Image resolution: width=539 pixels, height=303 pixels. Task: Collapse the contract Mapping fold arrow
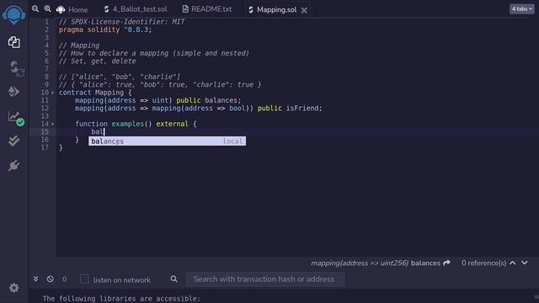pyautogui.click(x=52, y=93)
